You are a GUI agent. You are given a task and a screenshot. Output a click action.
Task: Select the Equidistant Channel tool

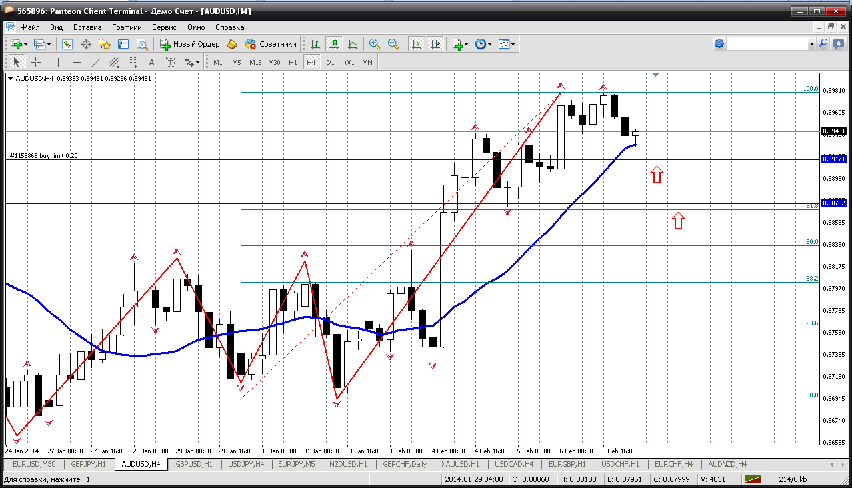[x=115, y=62]
